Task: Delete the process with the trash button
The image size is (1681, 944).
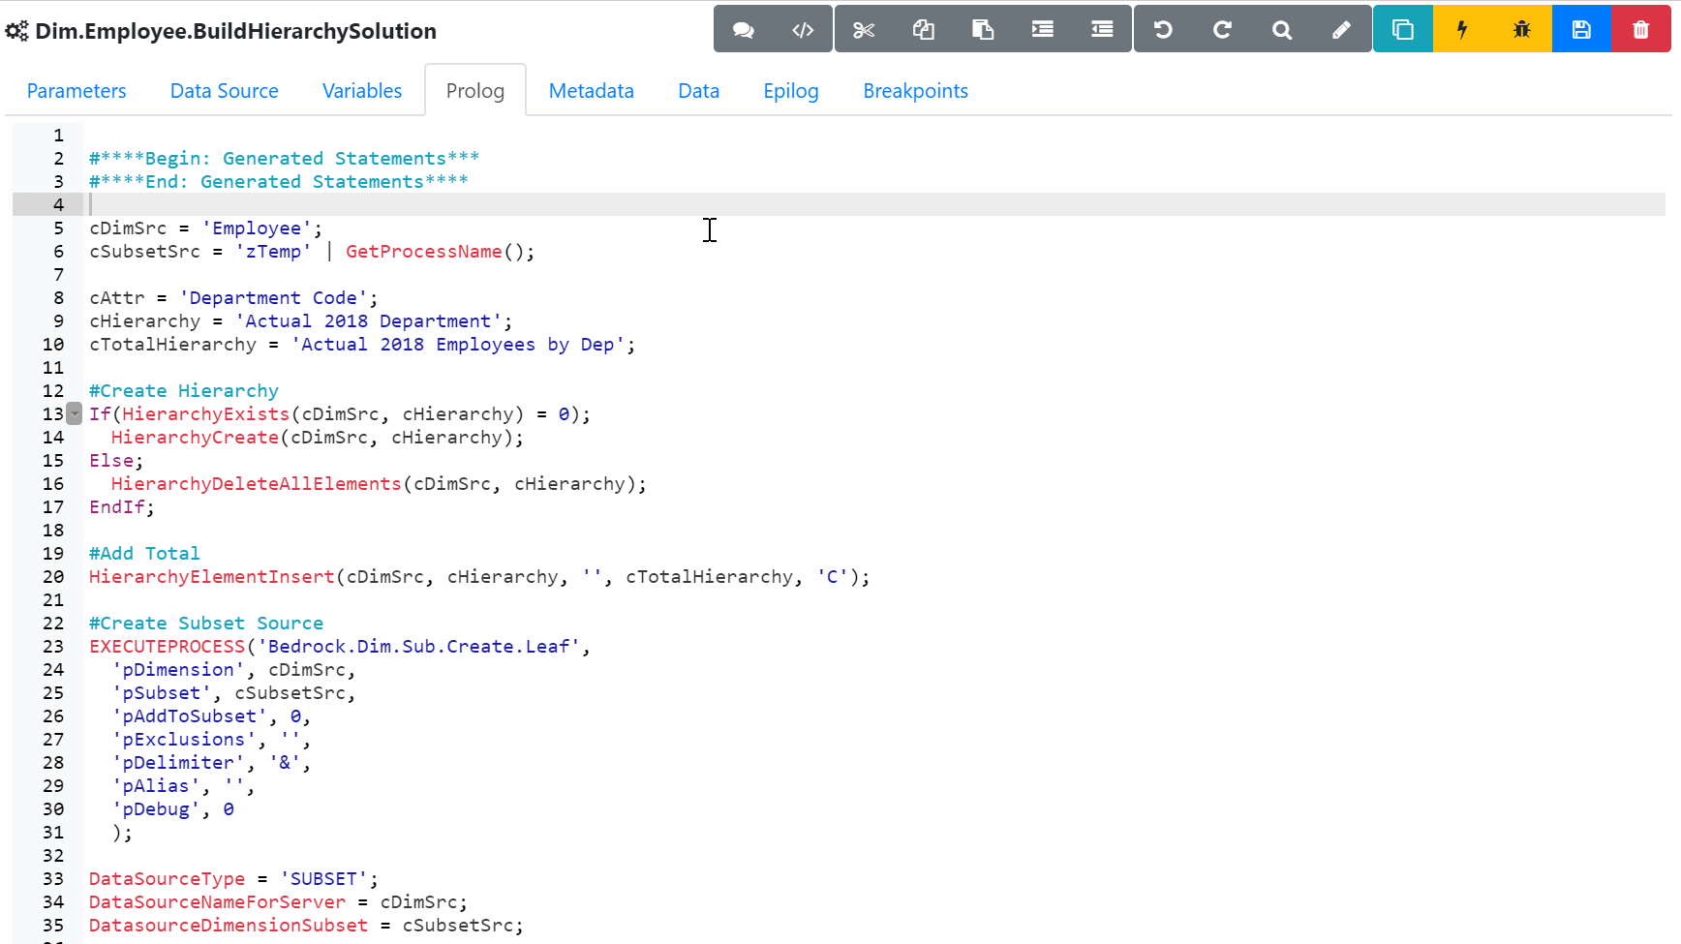Action: (1641, 30)
